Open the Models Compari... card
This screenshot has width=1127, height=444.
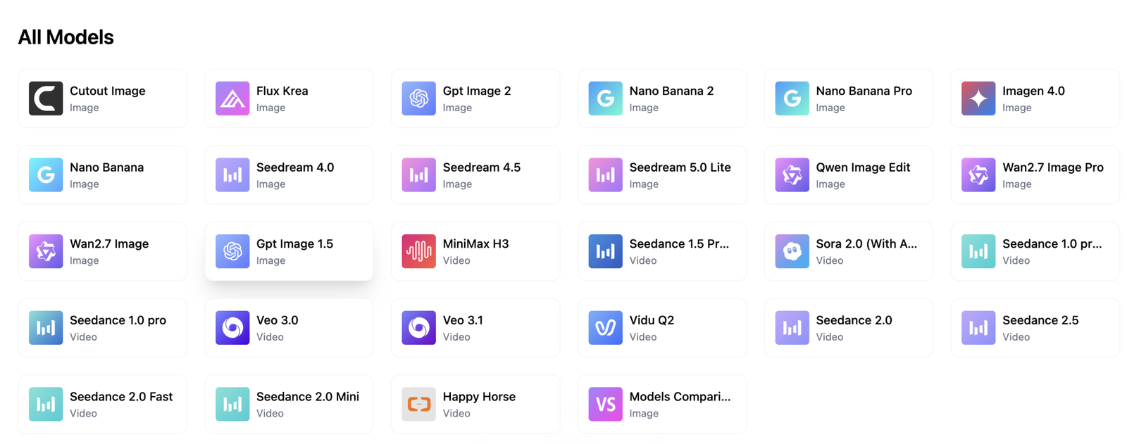pyautogui.click(x=662, y=405)
